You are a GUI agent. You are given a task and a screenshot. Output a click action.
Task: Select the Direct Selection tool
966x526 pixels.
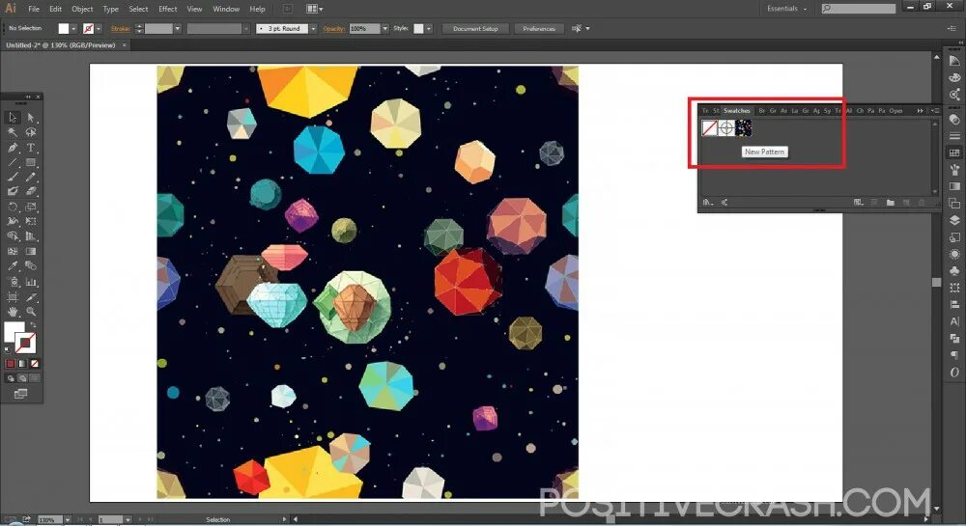[31, 117]
